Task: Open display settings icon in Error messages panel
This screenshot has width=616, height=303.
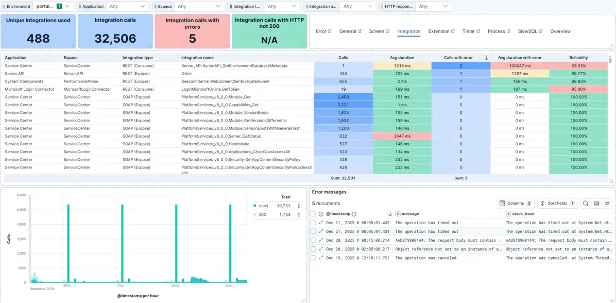Action: point(607,204)
